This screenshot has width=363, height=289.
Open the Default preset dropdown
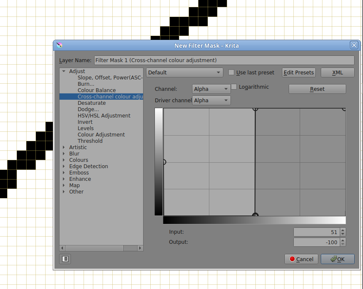pyautogui.click(x=184, y=72)
